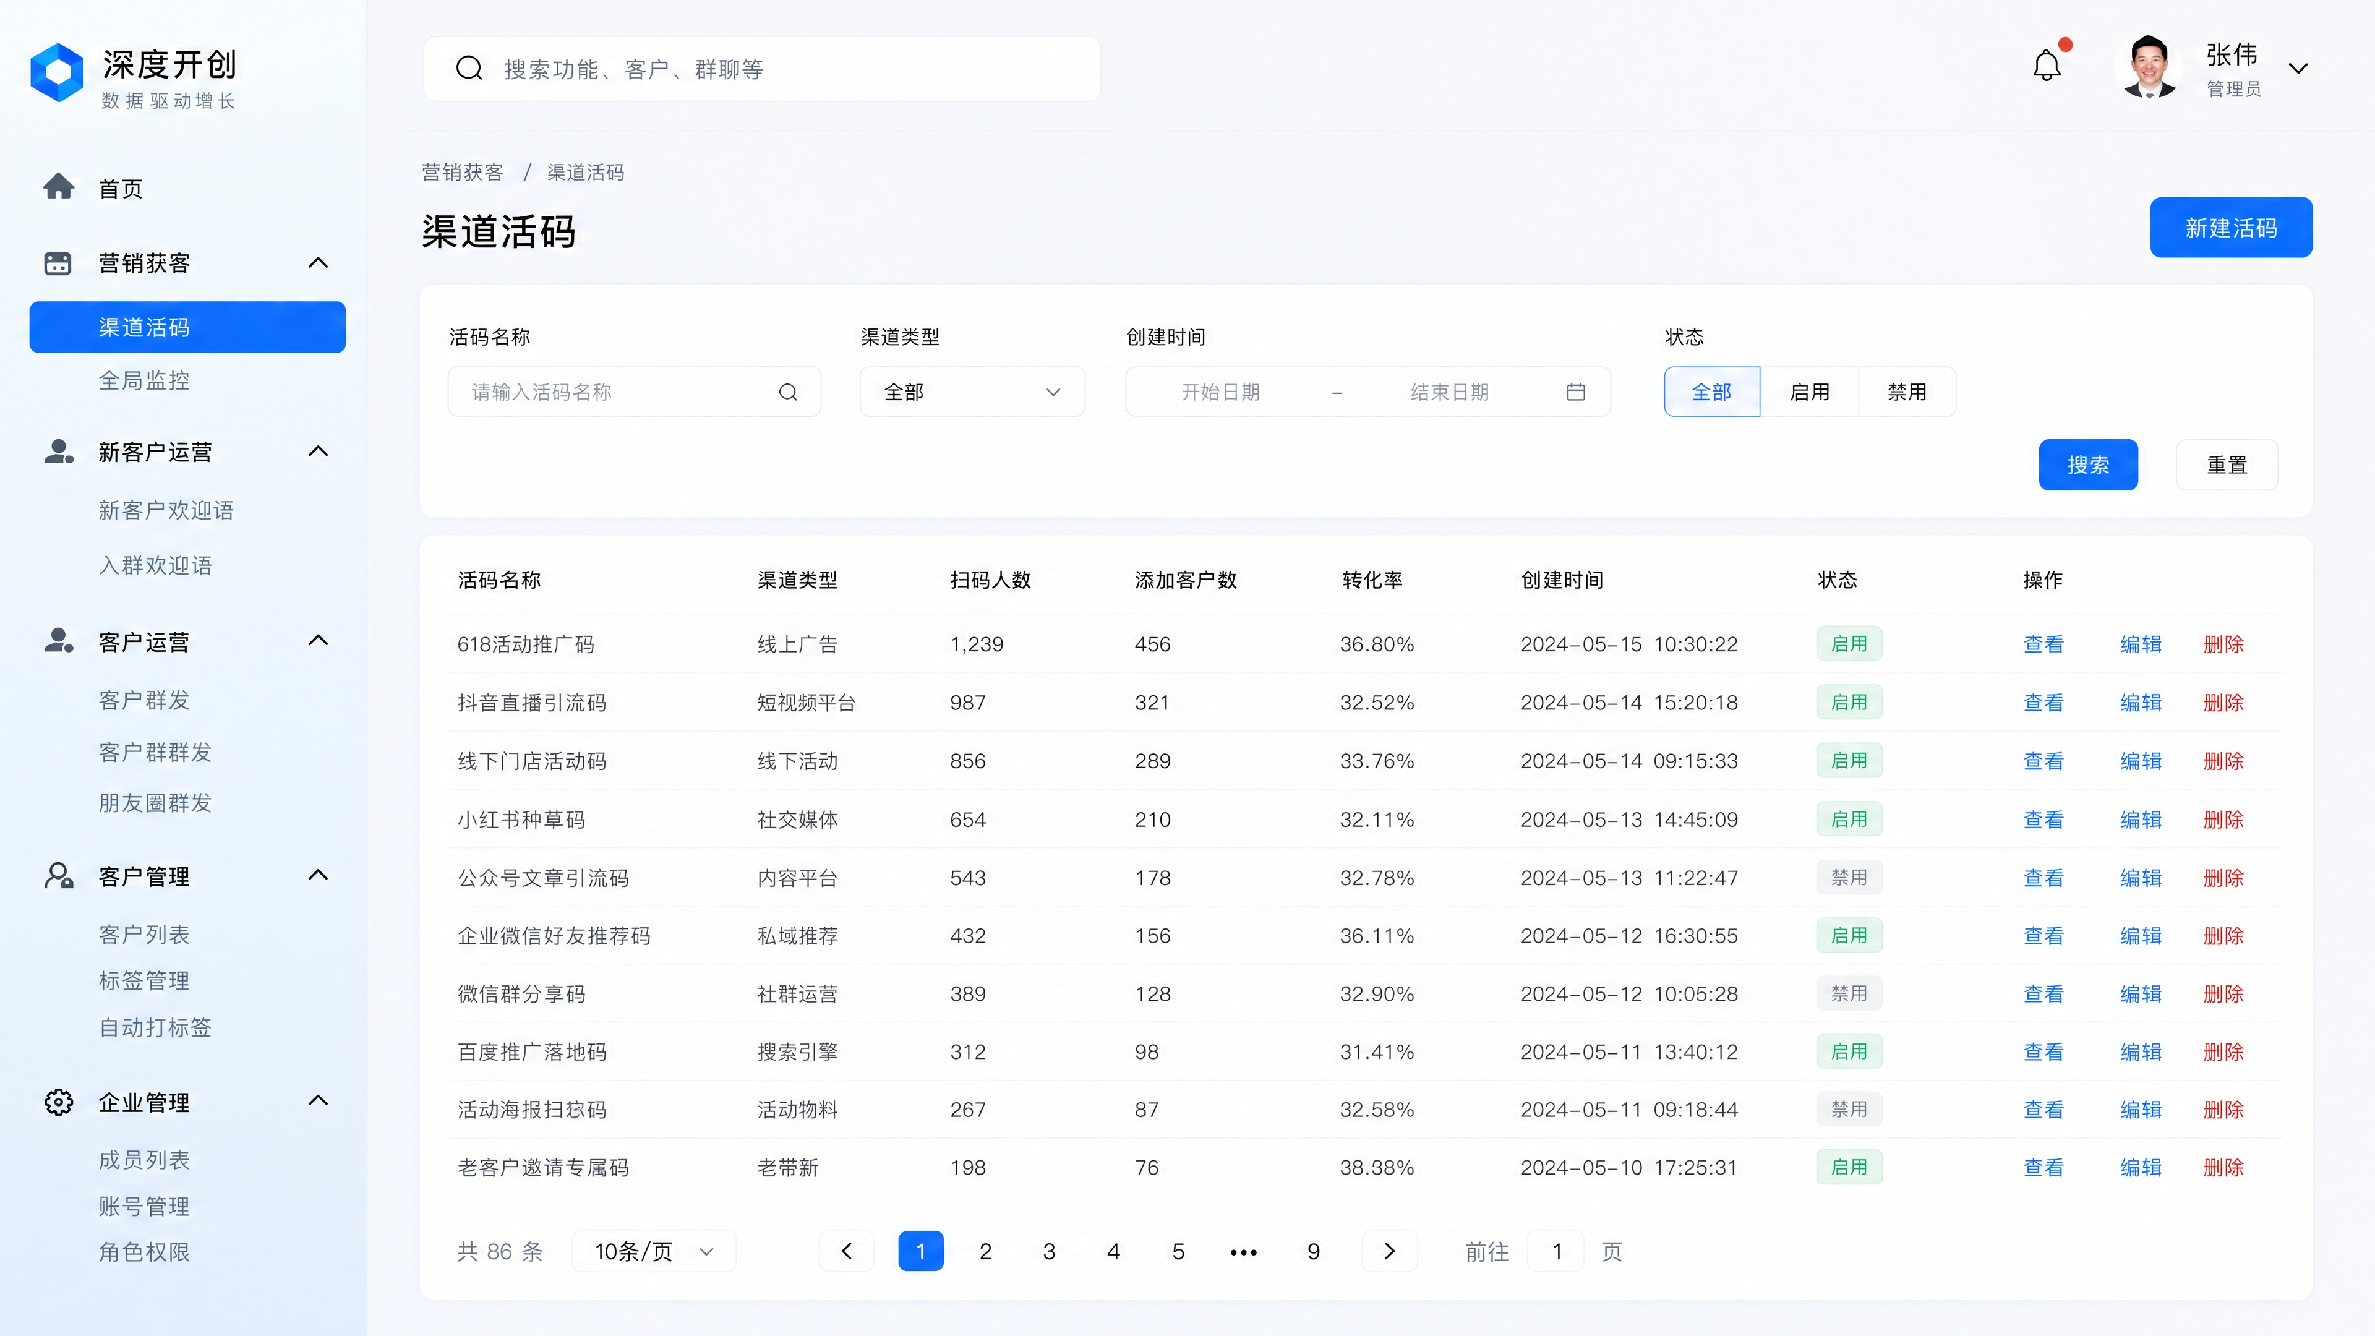Open the calendar icon in date range
Image resolution: width=2375 pixels, height=1336 pixels.
click(1576, 392)
